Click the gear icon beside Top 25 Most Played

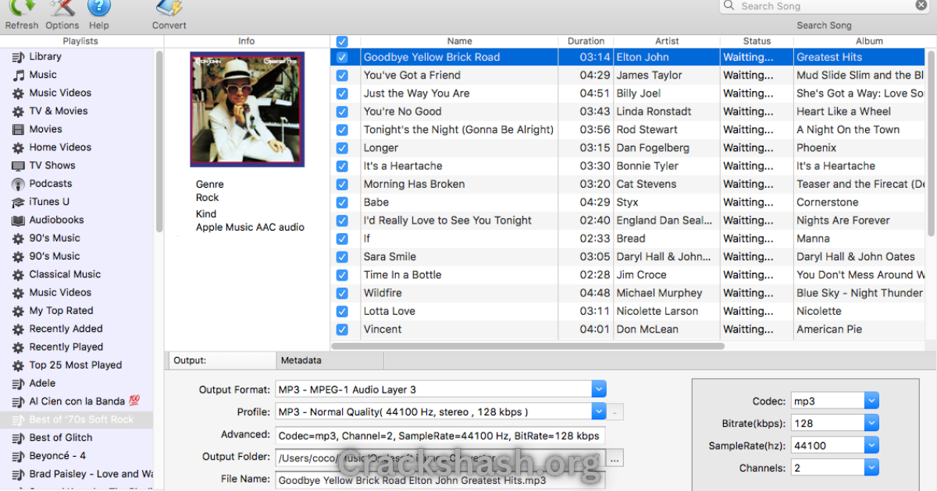(x=18, y=366)
